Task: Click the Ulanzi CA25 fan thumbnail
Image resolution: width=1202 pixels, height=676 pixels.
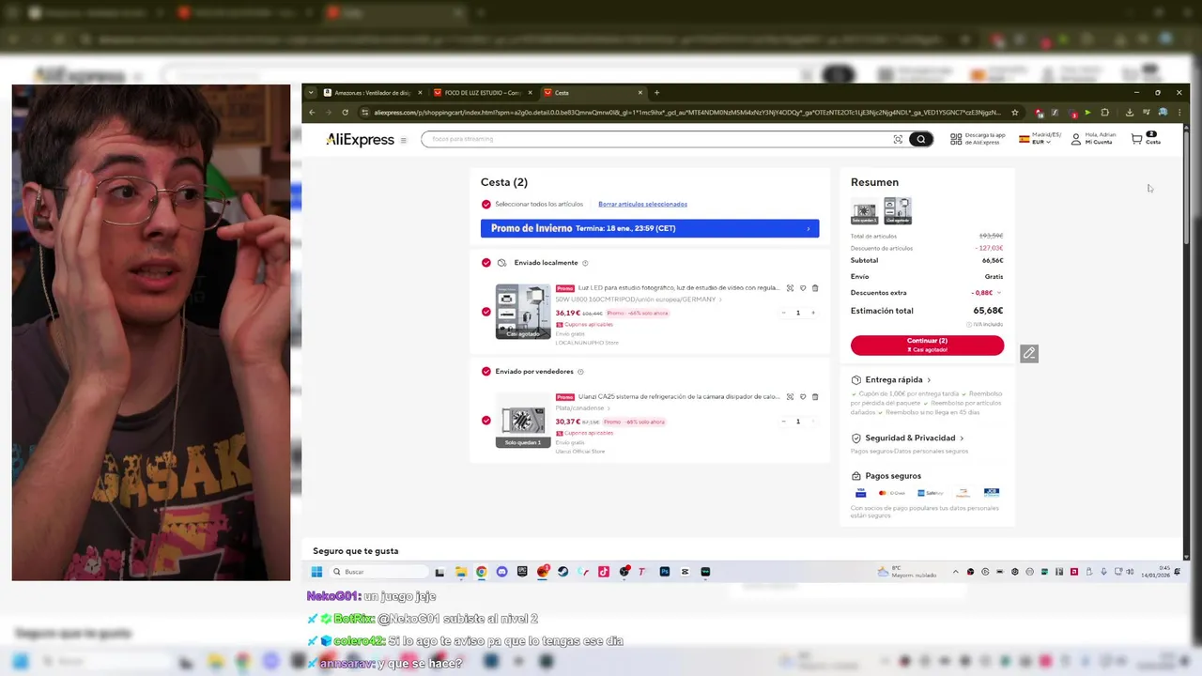Action: (523, 421)
